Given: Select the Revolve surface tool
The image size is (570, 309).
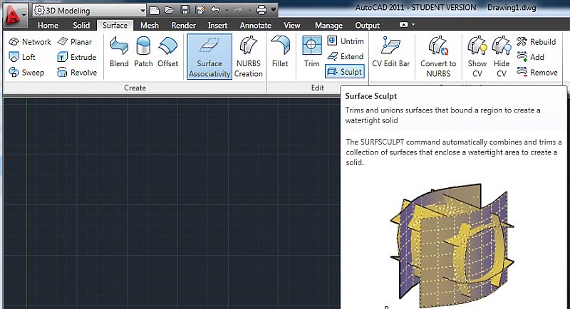Looking at the screenshot, I should click(77, 72).
